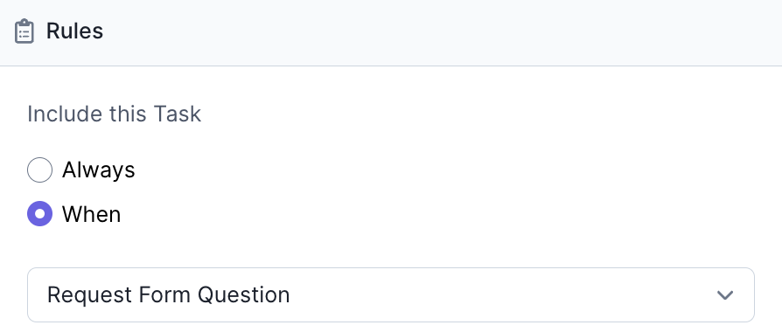Click the 'Always' option label
This screenshot has height=332, width=782.
click(98, 170)
